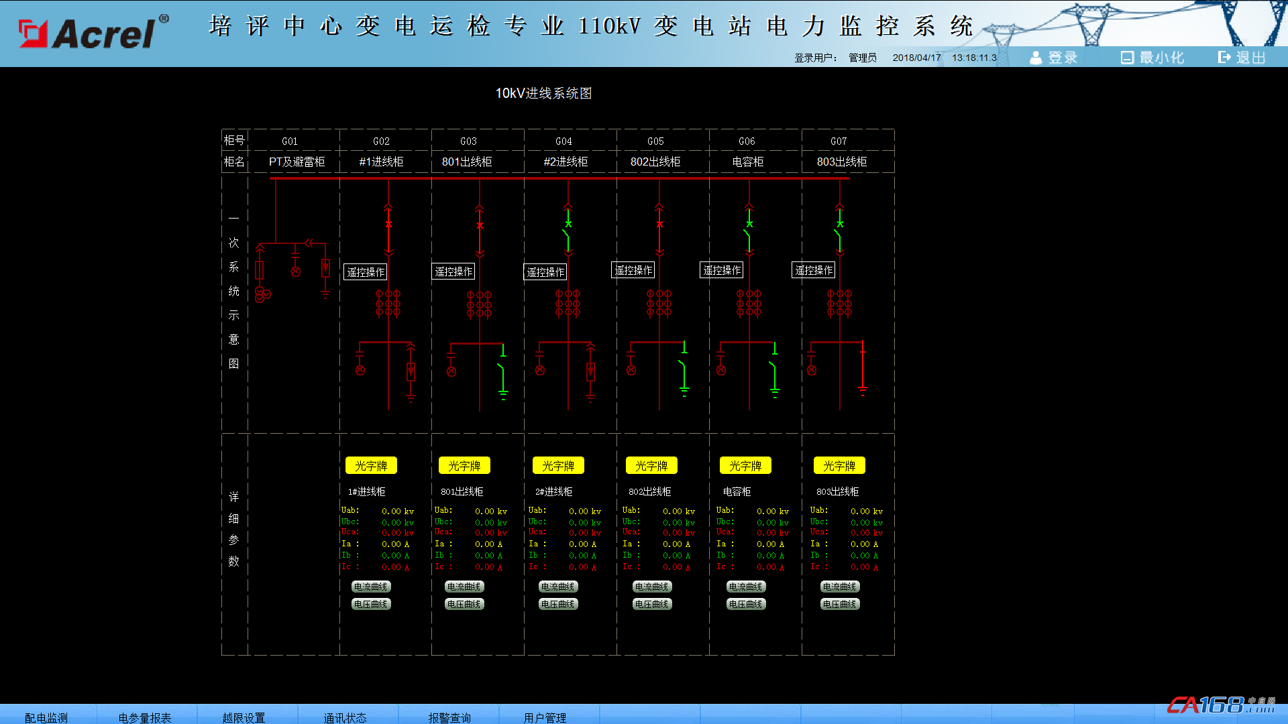Open 电压曲线 for 电容柜
The image size is (1288, 724).
click(x=745, y=604)
